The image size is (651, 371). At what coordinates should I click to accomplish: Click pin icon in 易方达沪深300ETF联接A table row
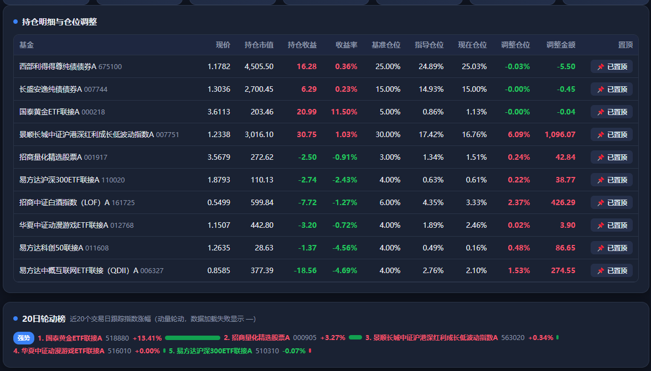click(x=600, y=180)
